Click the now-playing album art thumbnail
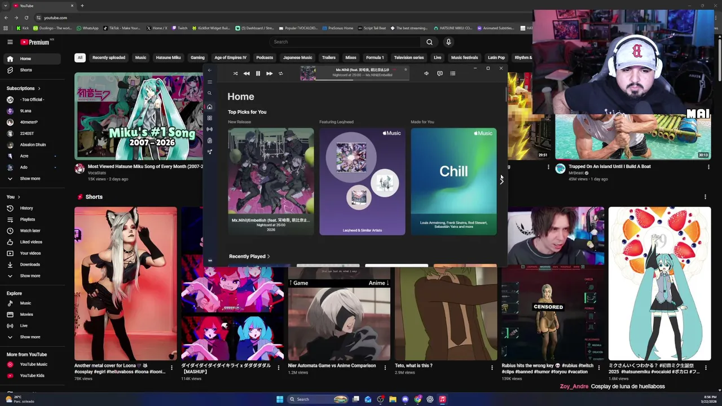 click(x=308, y=73)
